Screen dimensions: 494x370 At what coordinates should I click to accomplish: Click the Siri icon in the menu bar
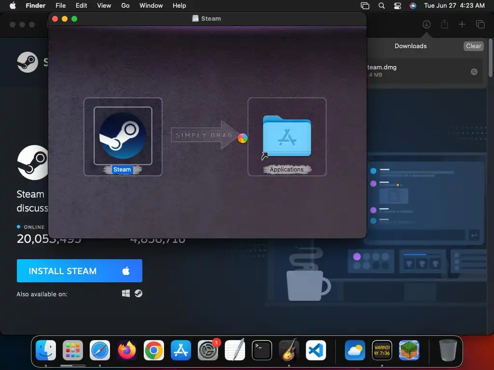pyautogui.click(x=413, y=6)
